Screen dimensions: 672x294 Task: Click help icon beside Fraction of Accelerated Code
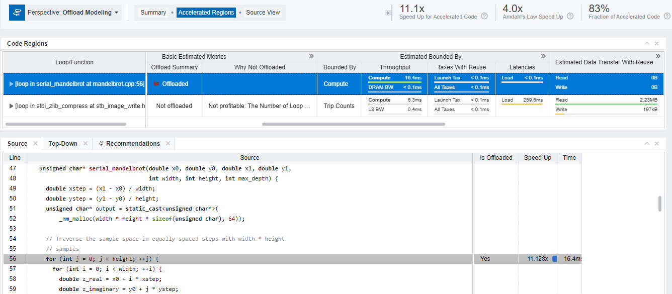tap(666, 17)
